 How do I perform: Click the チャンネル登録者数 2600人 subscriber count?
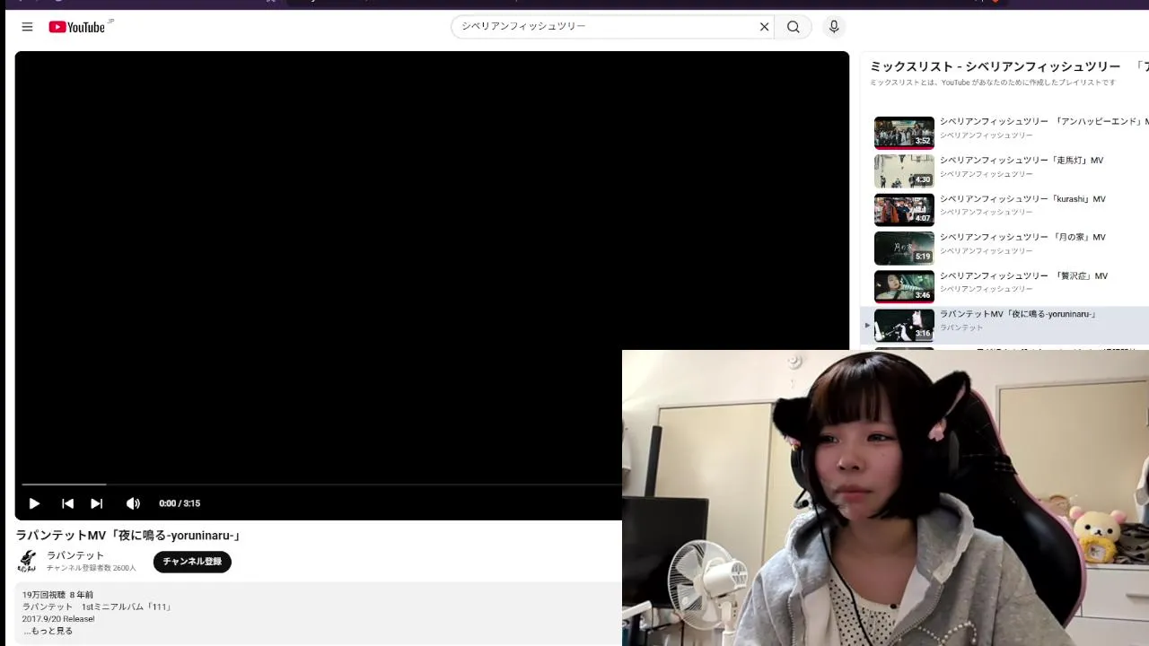click(92, 568)
